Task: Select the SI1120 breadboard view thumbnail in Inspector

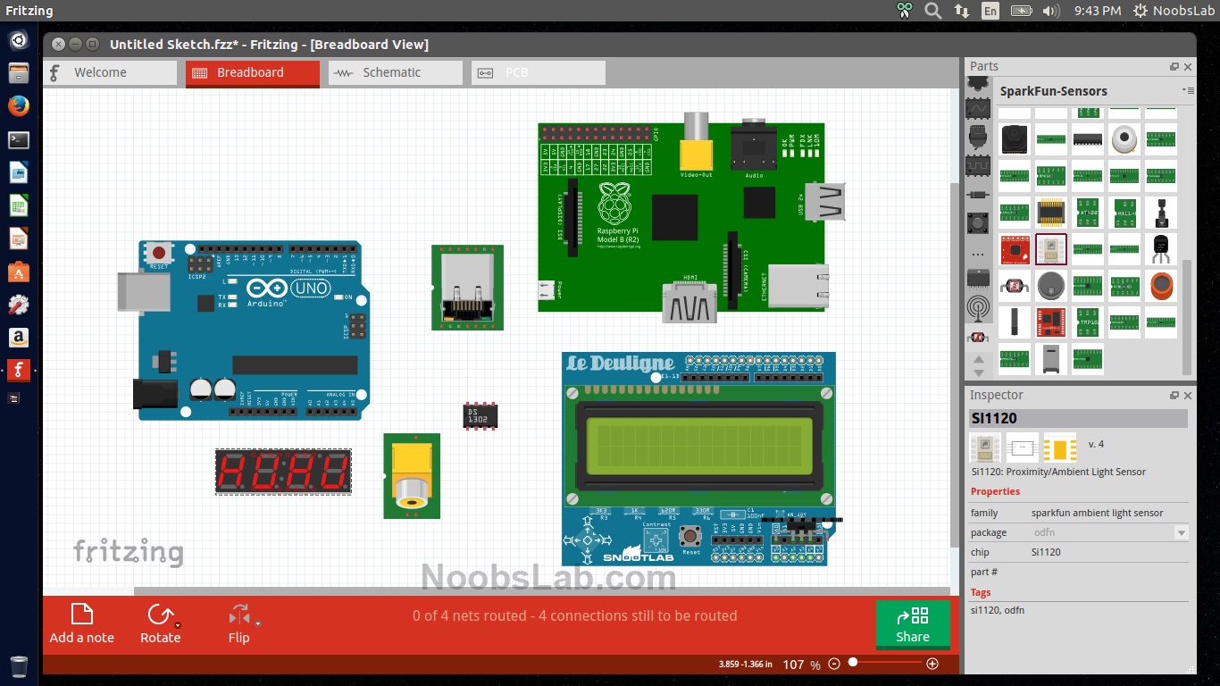Action: [984, 447]
